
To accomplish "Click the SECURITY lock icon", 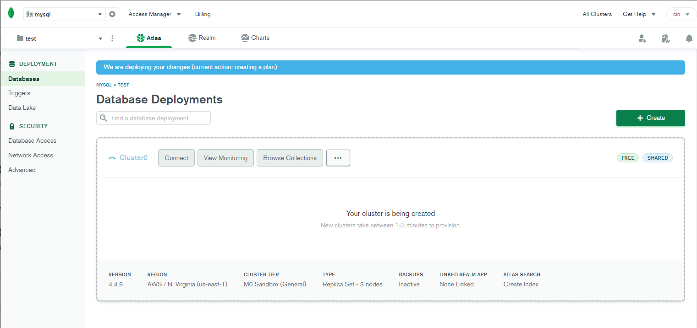I will tap(12, 126).
